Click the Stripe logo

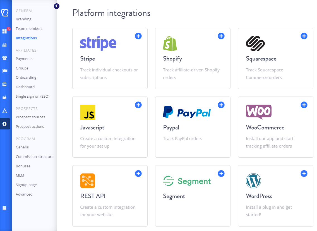click(98, 43)
